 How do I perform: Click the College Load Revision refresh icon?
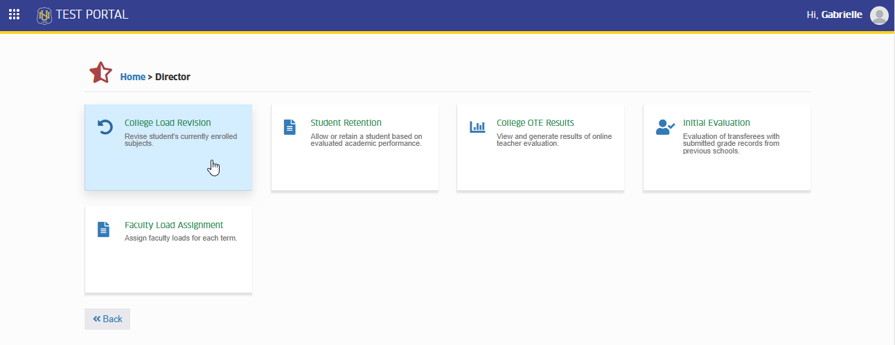tap(105, 127)
